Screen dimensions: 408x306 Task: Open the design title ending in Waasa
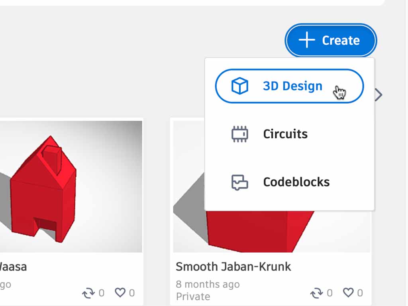point(14,267)
